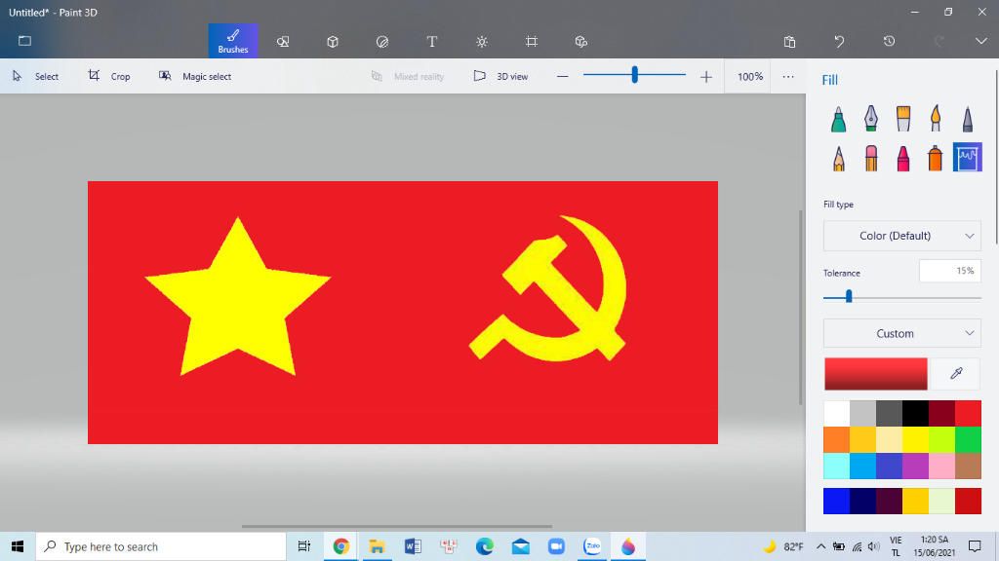Click the Tolerance 15% input field
The width and height of the screenshot is (999, 561).
[950, 271]
